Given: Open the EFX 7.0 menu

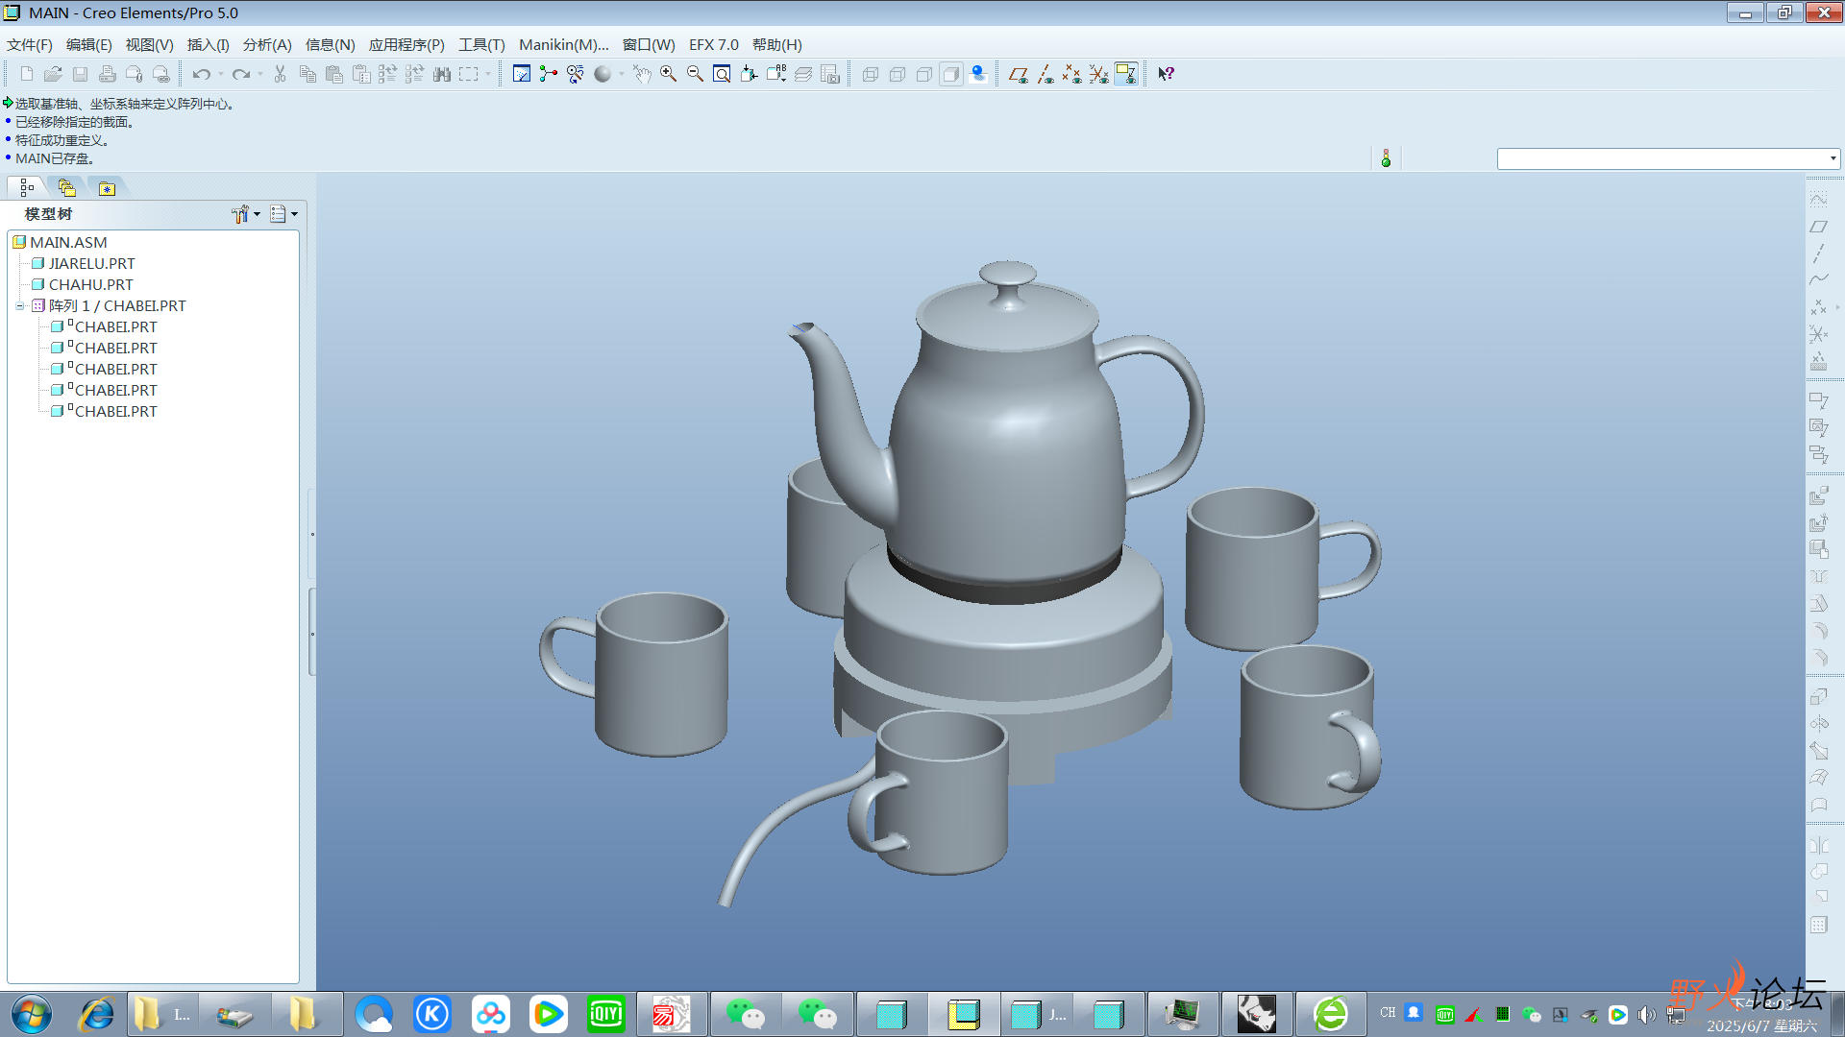Looking at the screenshot, I should click(x=714, y=44).
